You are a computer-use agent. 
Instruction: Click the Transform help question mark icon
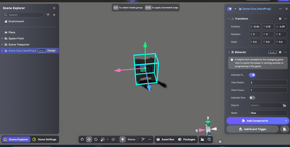(280, 19)
